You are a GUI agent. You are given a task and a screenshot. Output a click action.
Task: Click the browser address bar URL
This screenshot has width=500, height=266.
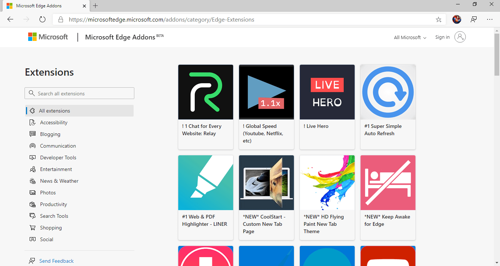tap(161, 20)
